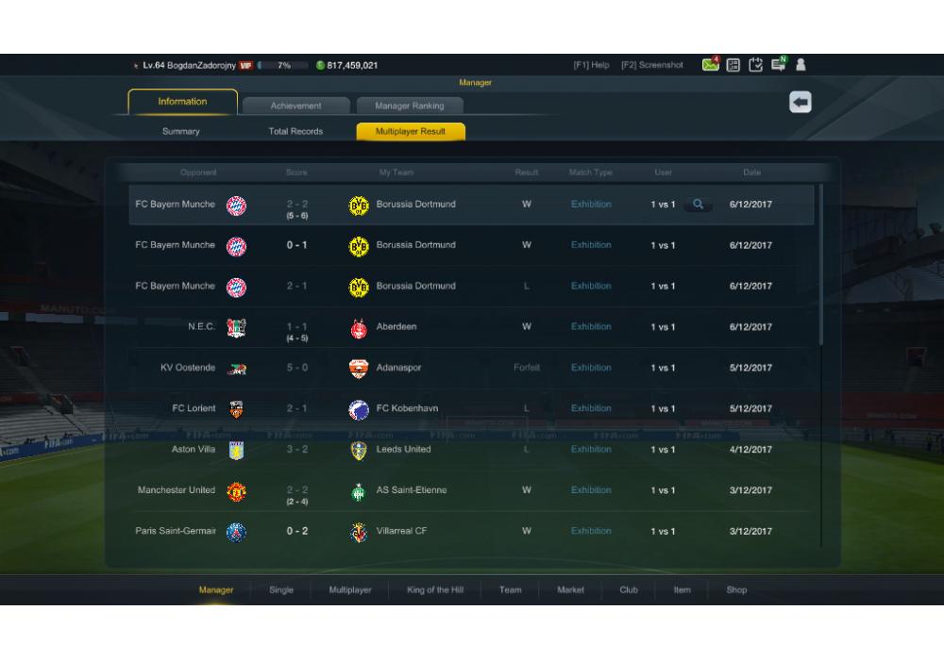Click the results list vertical scrollbar
The width and height of the screenshot is (944, 660).
[x=820, y=265]
